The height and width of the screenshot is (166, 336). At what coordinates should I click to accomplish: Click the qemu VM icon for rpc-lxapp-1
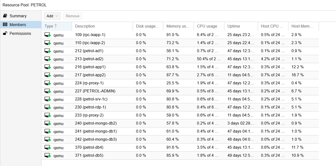pos(48,35)
